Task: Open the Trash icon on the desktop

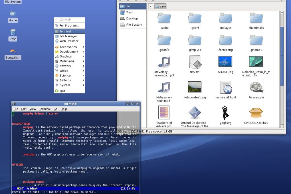Action: (x=13, y=32)
